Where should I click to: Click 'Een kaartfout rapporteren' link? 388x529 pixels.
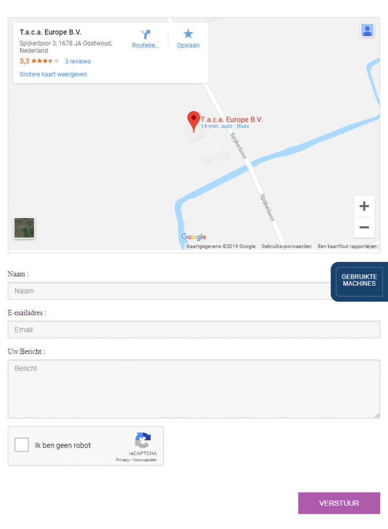click(347, 247)
